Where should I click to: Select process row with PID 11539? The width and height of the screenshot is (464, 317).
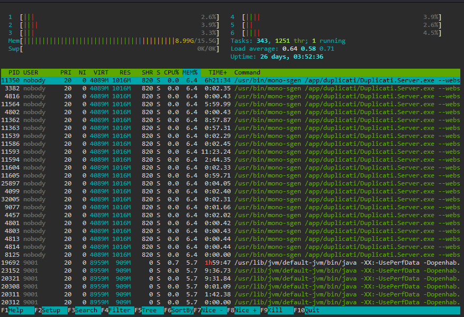pyautogui.click(x=231, y=136)
